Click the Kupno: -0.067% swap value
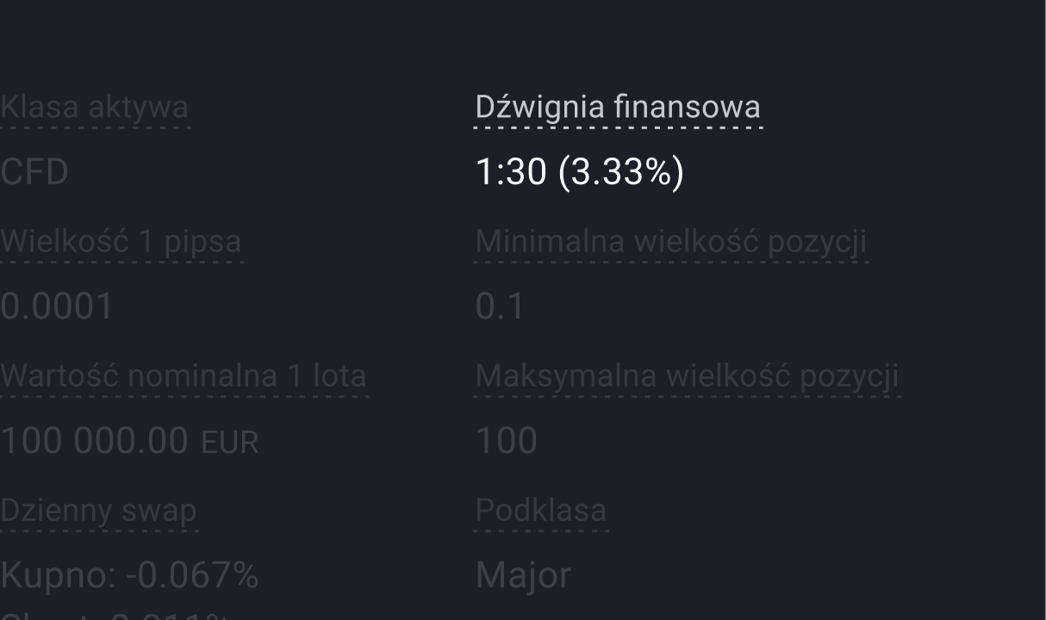Viewport: 1046px width, 620px height. (129, 576)
